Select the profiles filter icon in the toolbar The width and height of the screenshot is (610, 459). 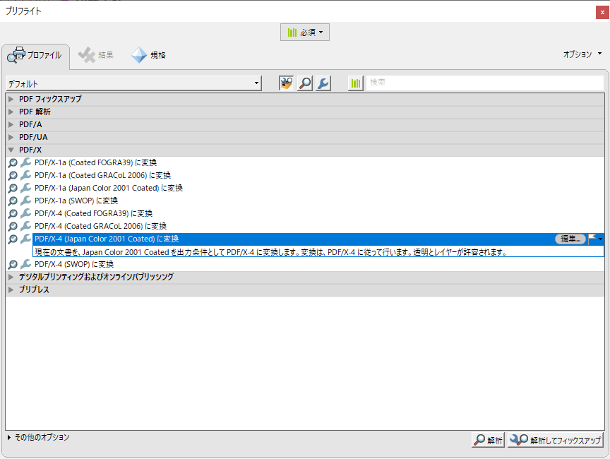click(287, 83)
